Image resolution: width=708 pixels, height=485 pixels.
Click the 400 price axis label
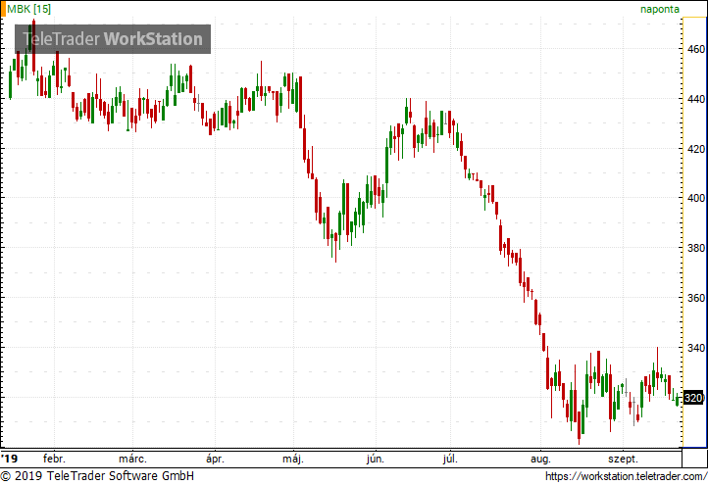coord(696,198)
